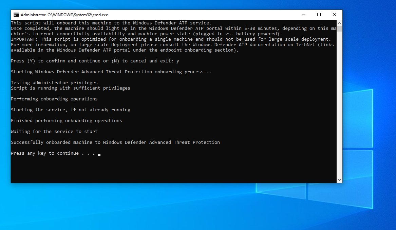Click 'Starting the service, if not already running'
This screenshot has width=396, height=230.
click(x=71, y=110)
